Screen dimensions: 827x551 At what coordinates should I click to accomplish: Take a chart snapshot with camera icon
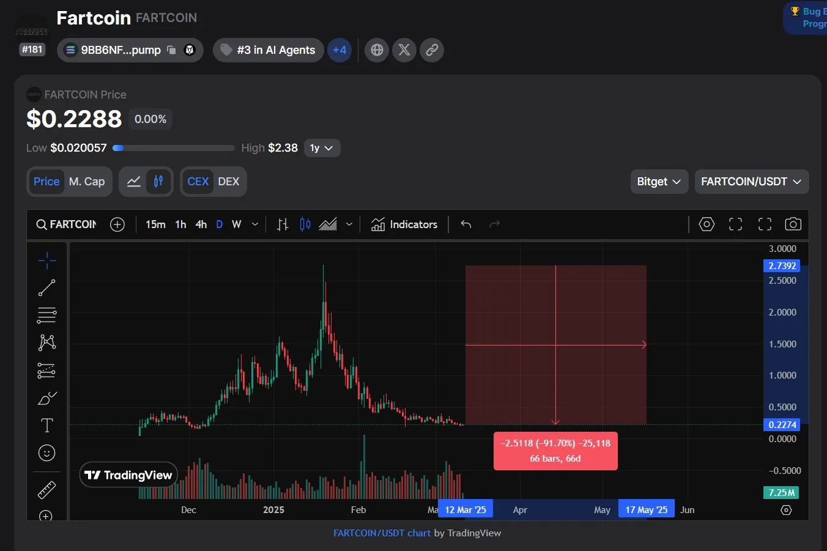click(793, 224)
